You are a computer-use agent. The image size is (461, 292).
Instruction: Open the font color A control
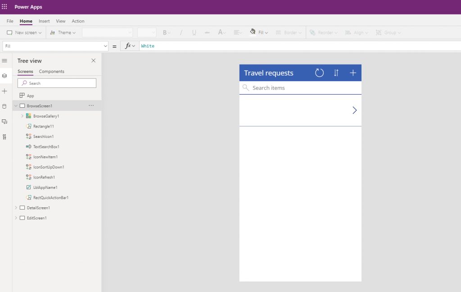pyautogui.click(x=221, y=33)
